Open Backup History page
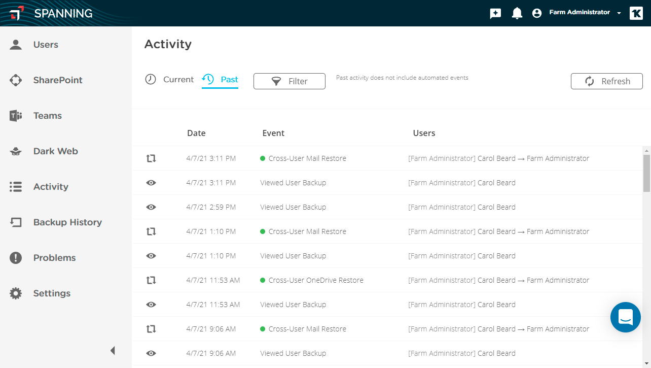 tap(67, 222)
